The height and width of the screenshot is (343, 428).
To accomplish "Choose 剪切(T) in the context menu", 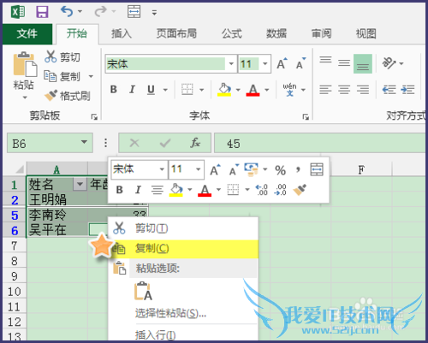I will (183, 228).
